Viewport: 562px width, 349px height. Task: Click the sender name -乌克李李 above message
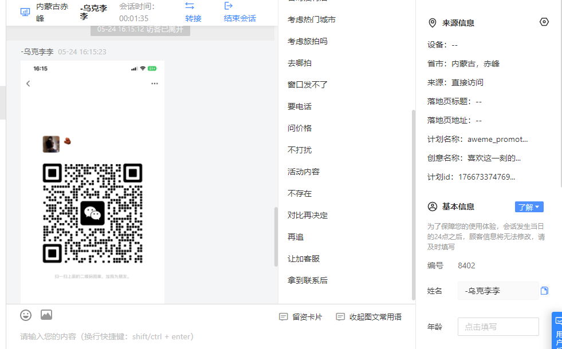[x=37, y=52]
